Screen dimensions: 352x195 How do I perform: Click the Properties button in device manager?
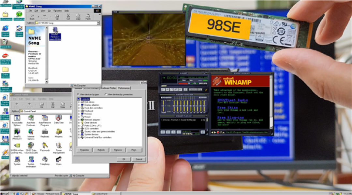[x=84, y=150]
